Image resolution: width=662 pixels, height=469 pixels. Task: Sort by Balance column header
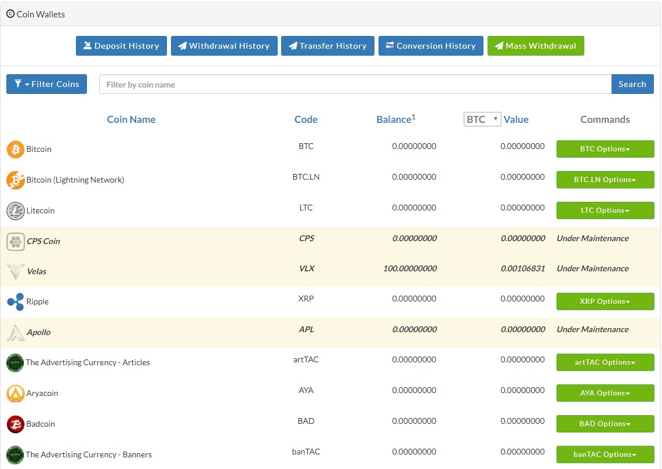point(395,119)
